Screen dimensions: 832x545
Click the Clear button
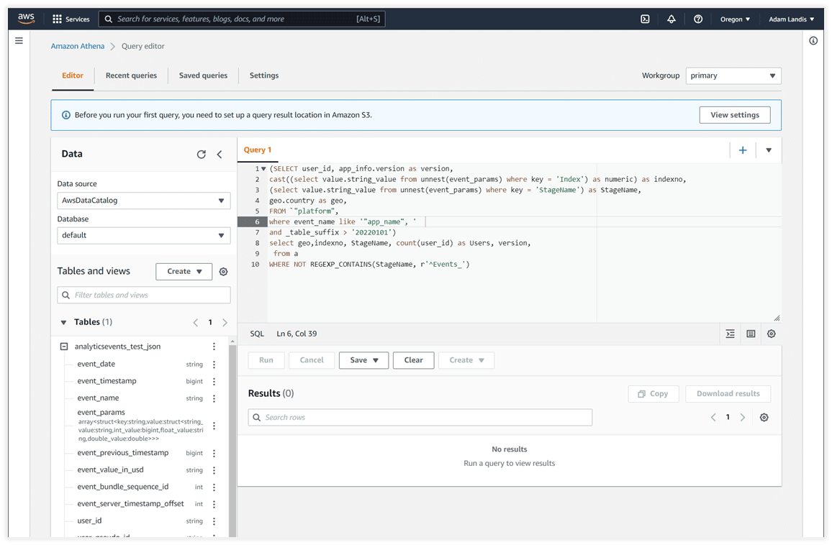click(x=413, y=360)
